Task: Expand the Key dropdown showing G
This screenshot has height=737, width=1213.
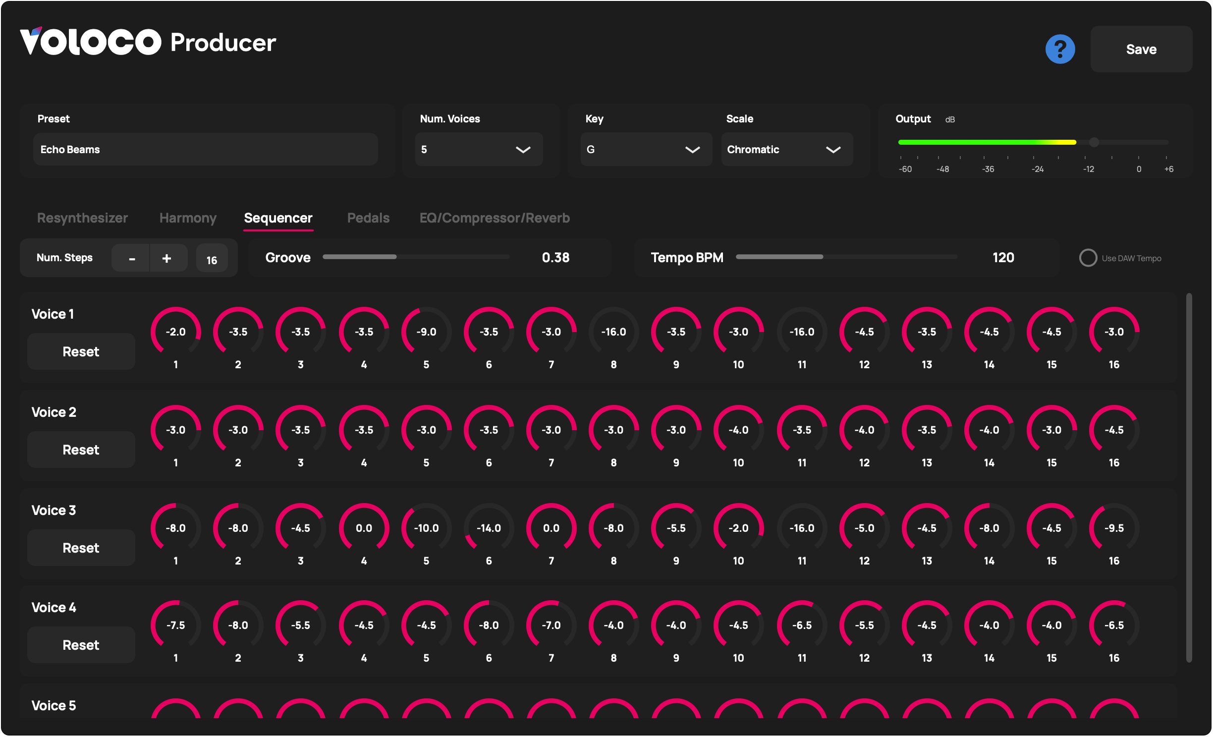Action: pos(646,149)
